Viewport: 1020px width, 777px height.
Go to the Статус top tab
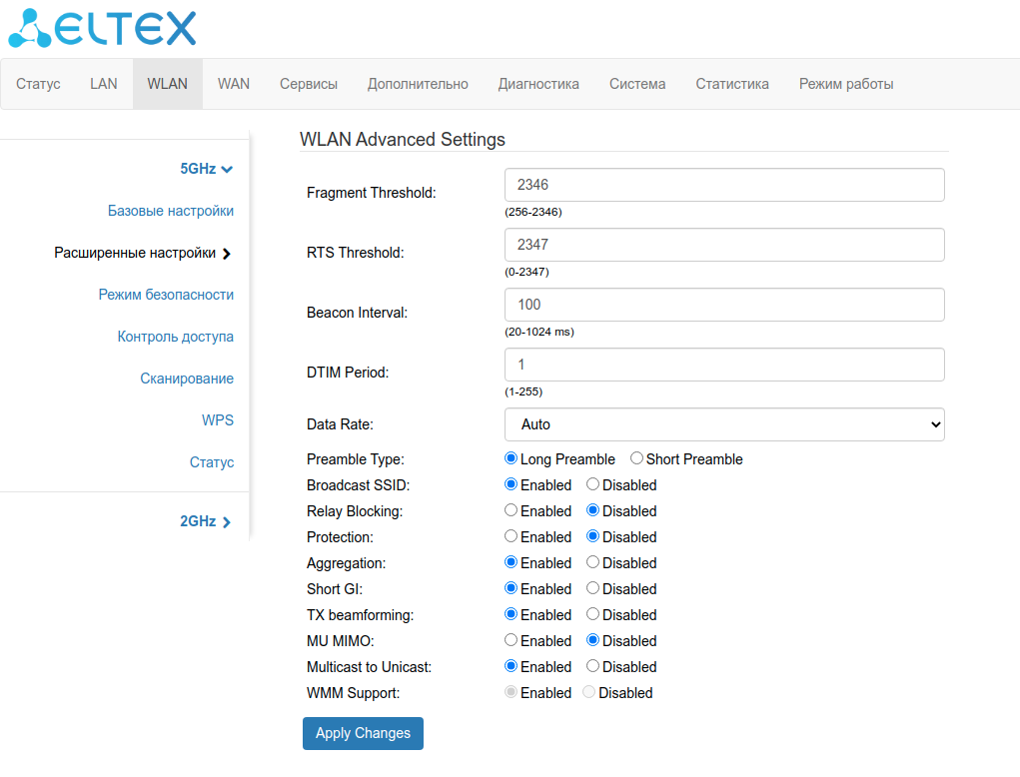click(x=38, y=84)
